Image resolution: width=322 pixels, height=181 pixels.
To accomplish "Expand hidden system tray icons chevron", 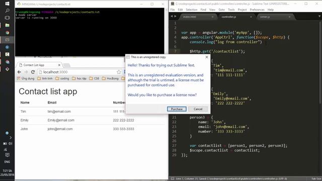I will 11,137.
